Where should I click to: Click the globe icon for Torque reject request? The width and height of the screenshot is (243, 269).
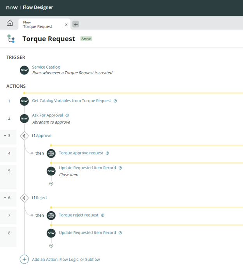click(51, 216)
